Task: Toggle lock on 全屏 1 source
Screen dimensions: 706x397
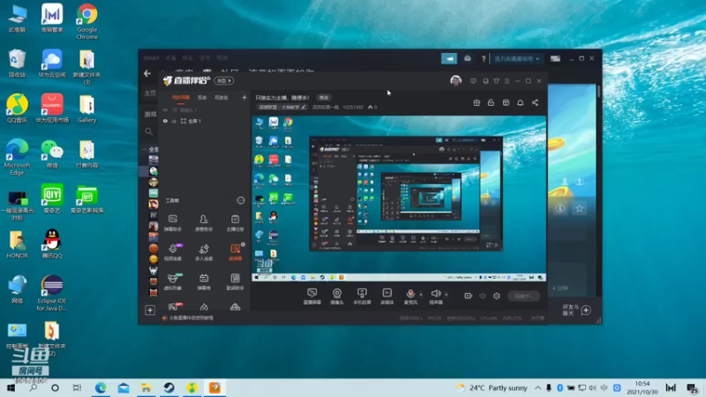Action: coord(174,121)
